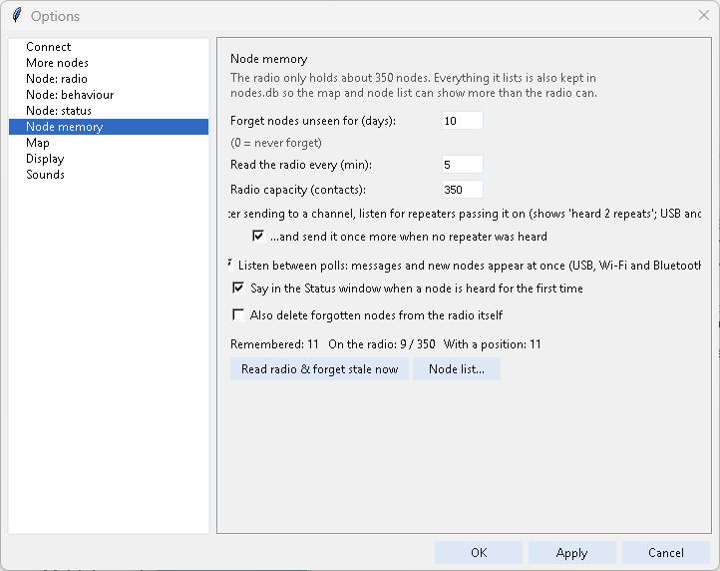Click 'With a position: 11' text
This screenshot has height=571, width=720.
coord(493,344)
